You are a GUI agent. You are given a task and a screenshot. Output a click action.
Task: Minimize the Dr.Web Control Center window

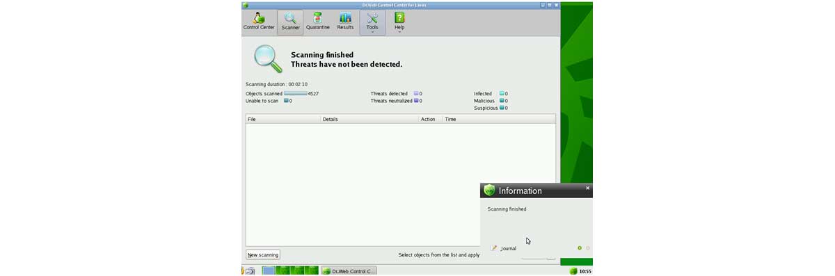click(x=543, y=4)
